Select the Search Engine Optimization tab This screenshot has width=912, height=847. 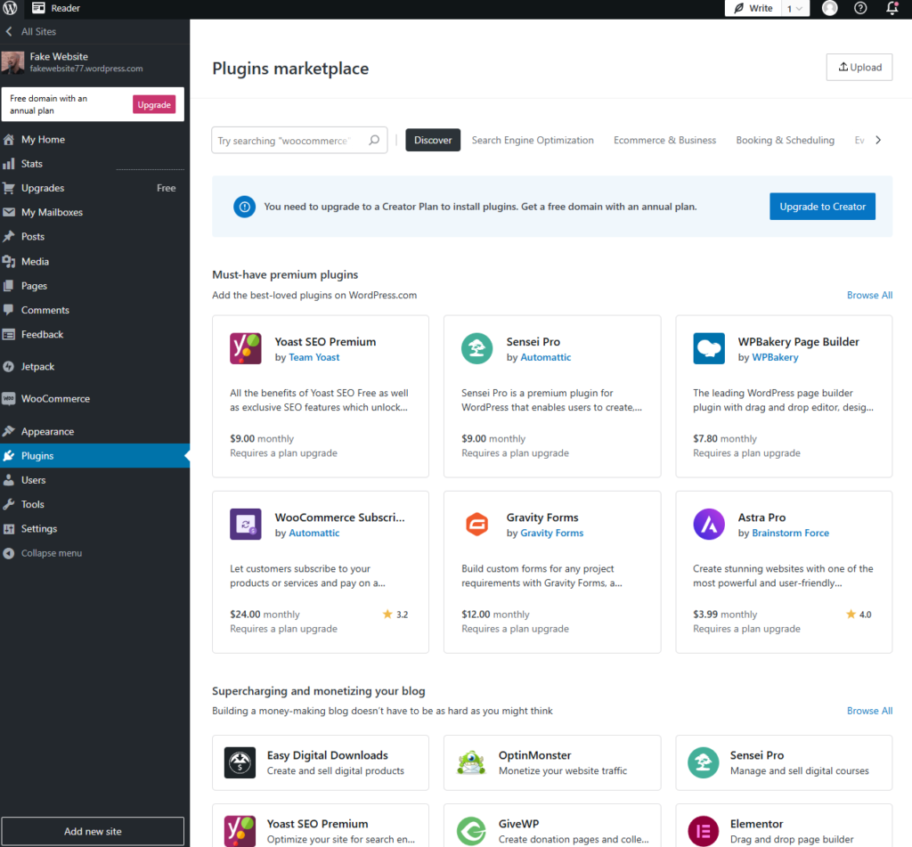click(x=533, y=140)
